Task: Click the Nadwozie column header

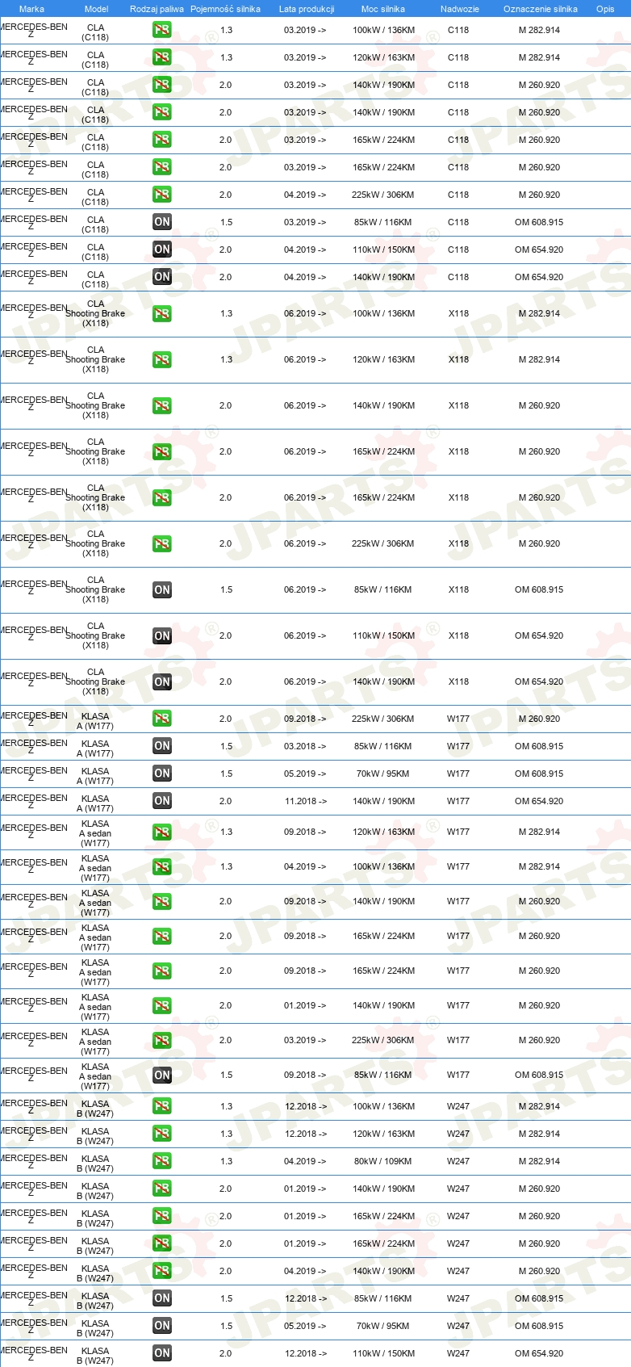Action: click(460, 9)
